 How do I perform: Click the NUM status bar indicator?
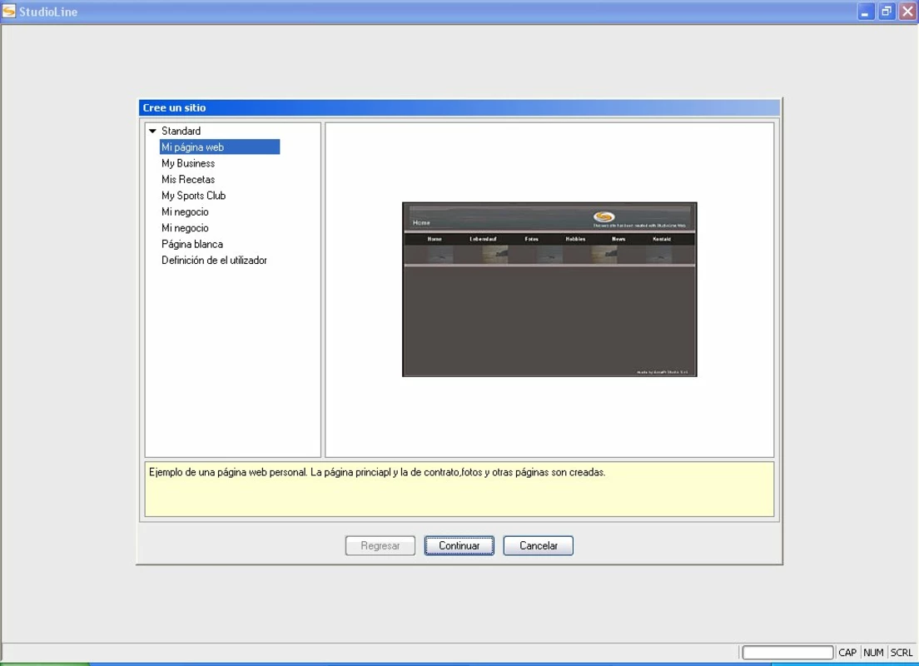873,653
